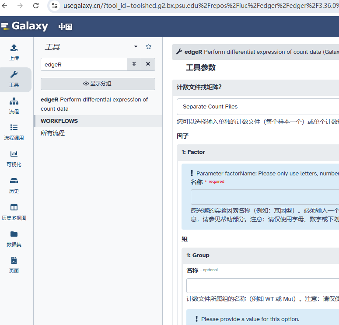This screenshot has width=339, height=325.
Task: Collapse the 1: Group section header
Action: 261,255
